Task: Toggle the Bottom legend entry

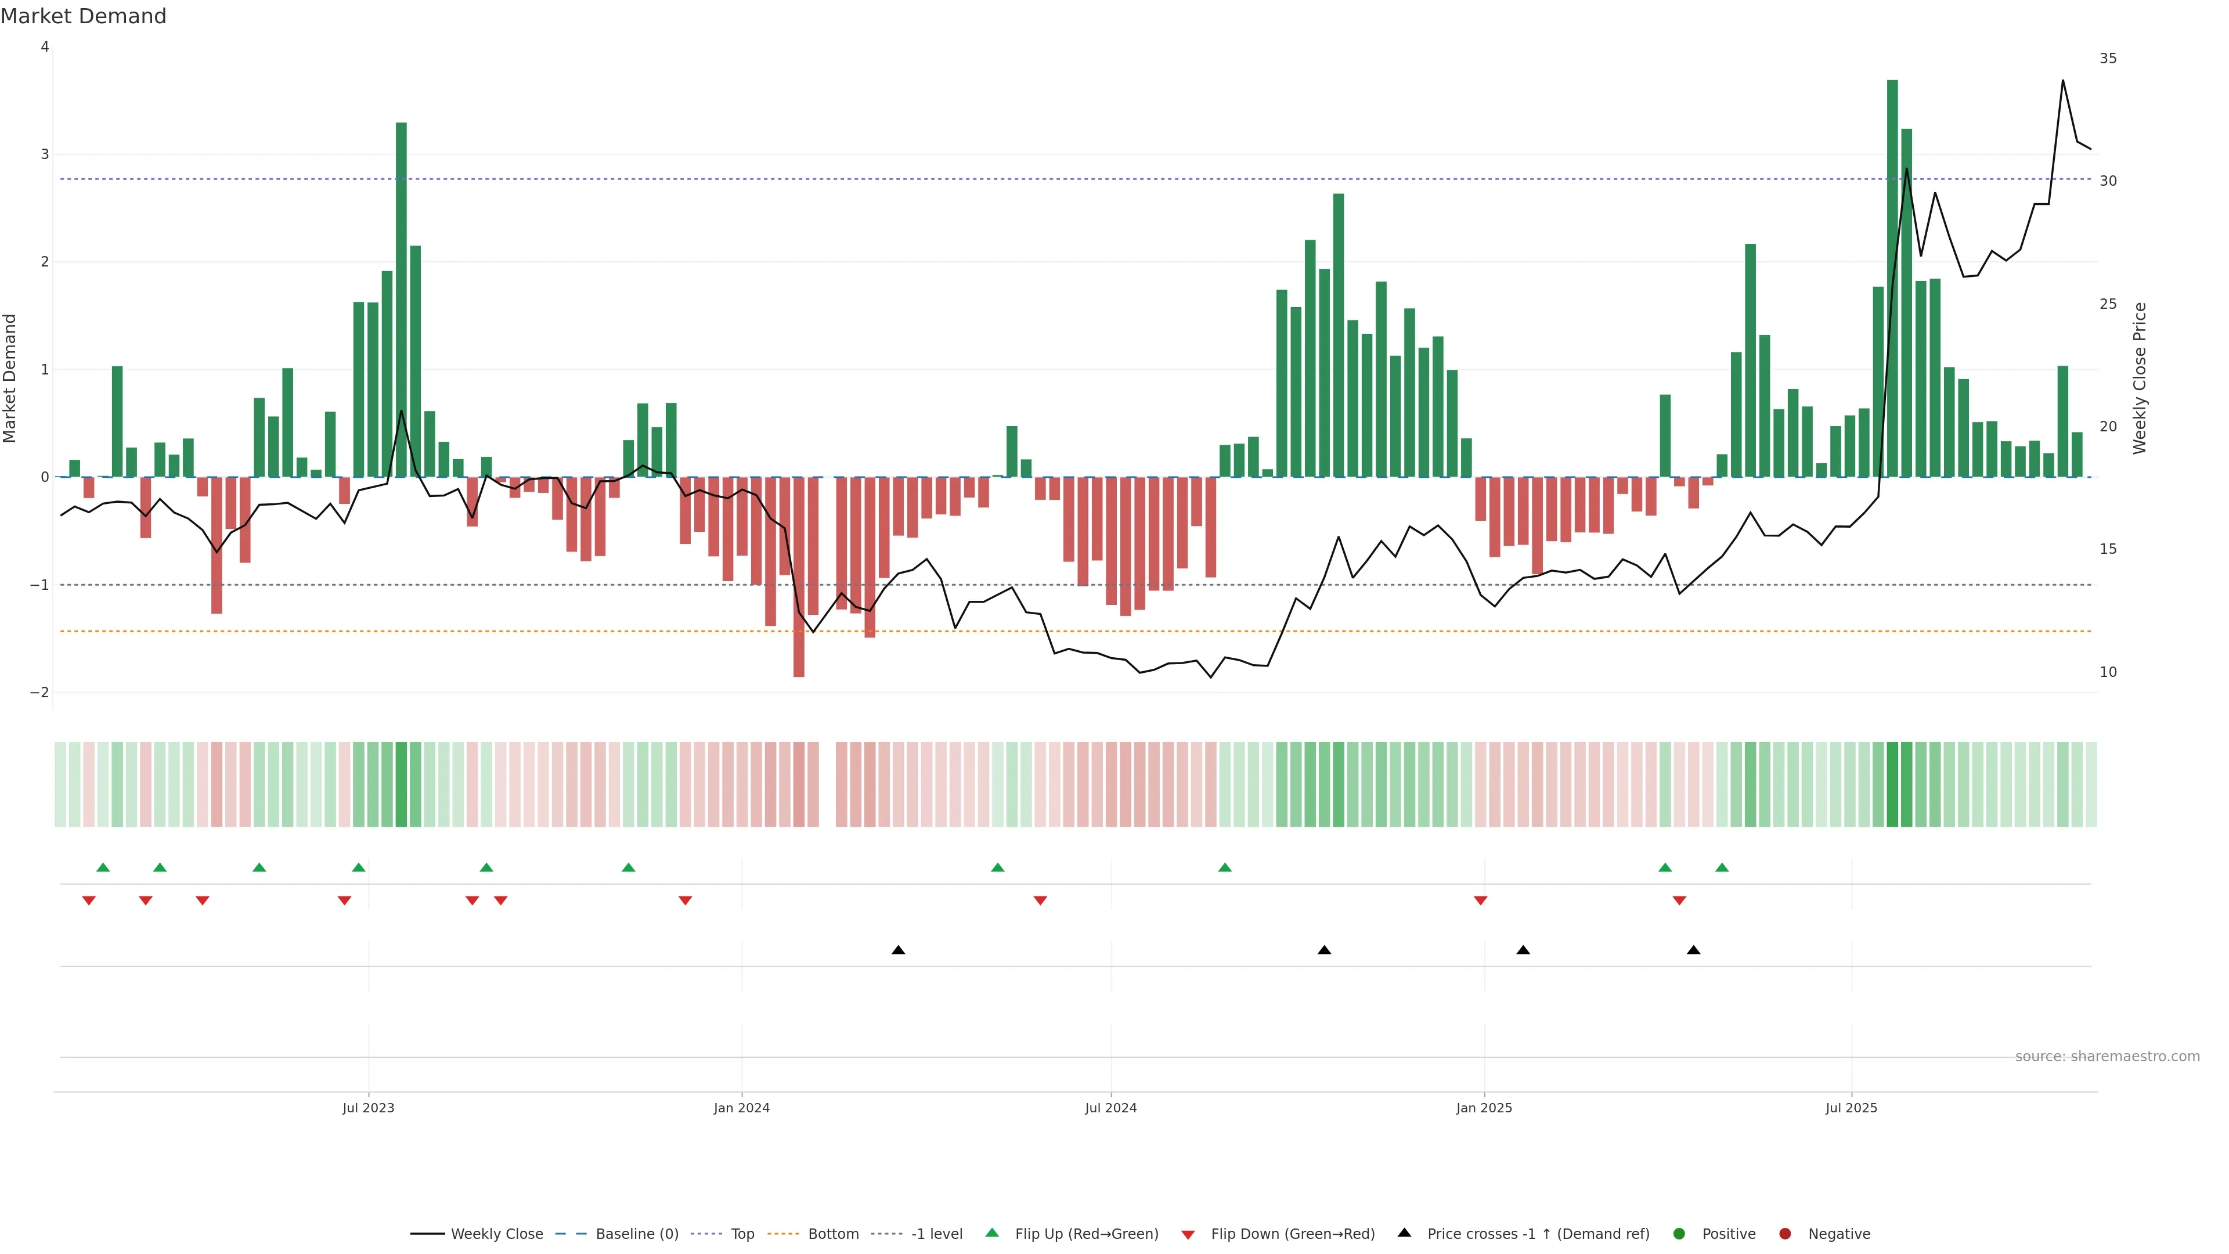Action: 834,1234
